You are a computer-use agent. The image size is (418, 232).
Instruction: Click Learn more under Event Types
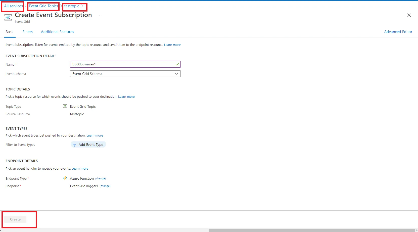click(x=95, y=136)
